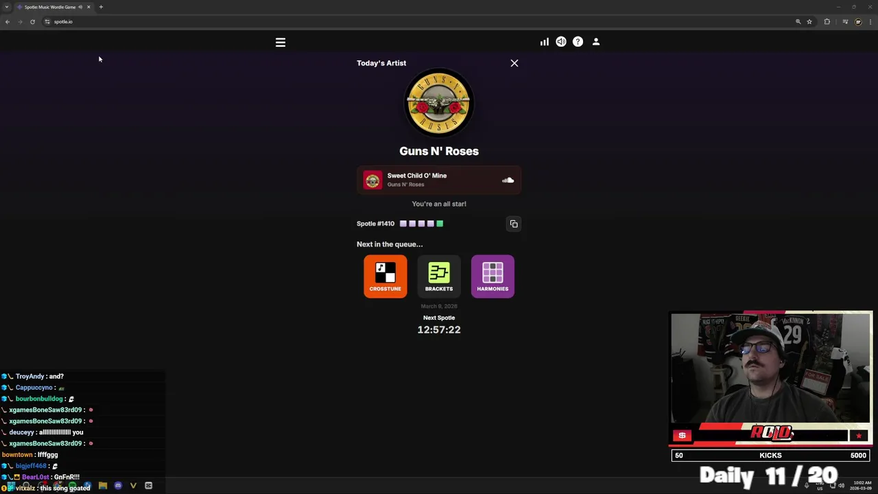Click TroyAndy's chat message

point(33,377)
